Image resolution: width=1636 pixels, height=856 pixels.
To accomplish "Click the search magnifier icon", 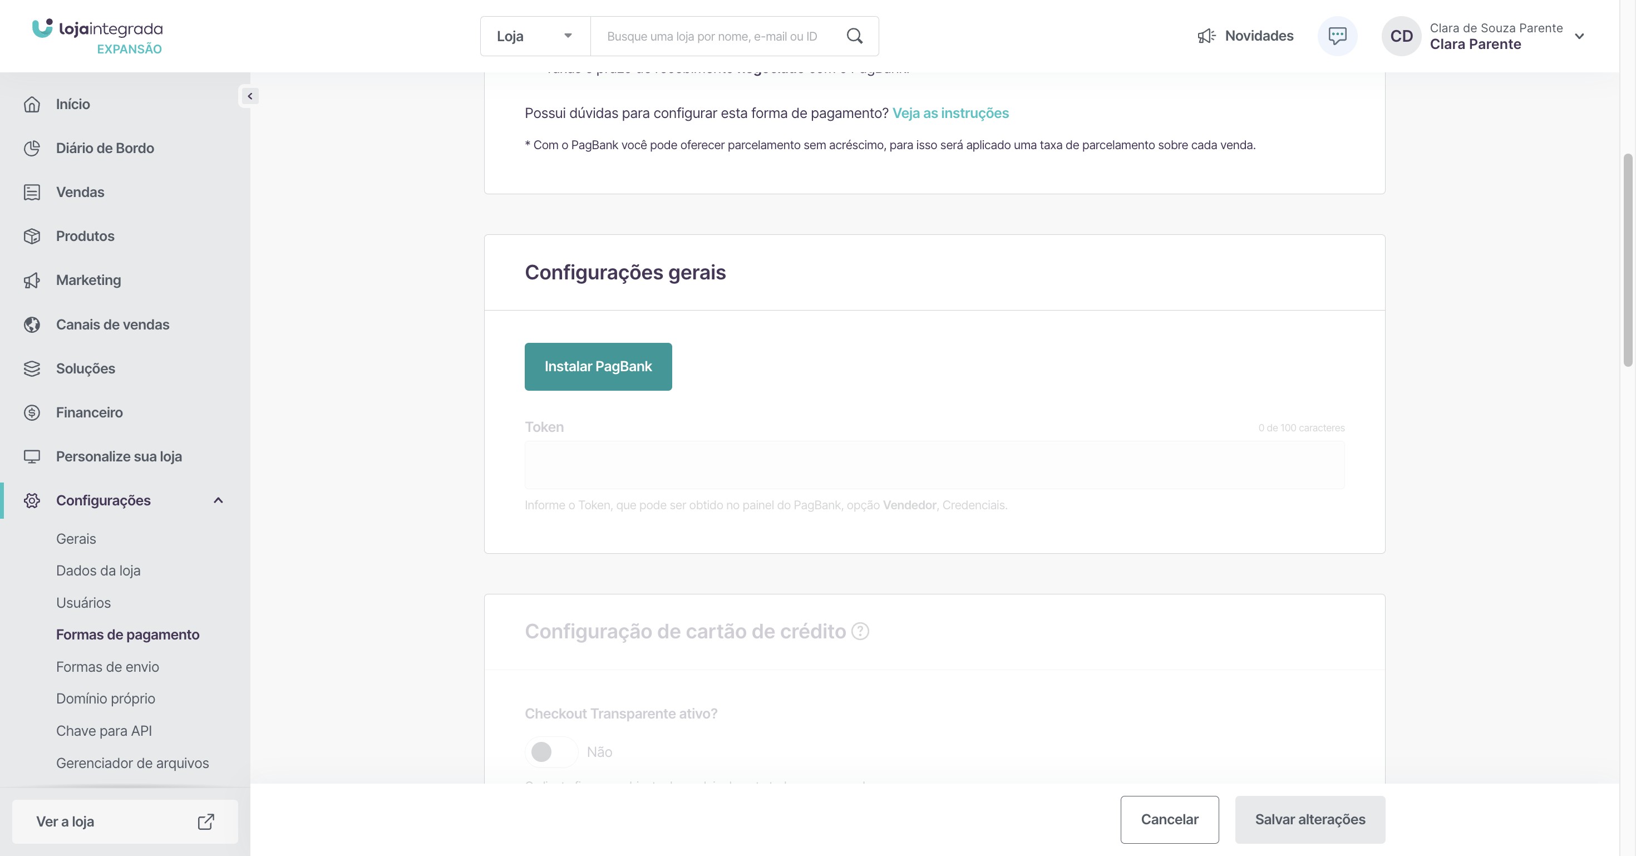I will pos(854,36).
